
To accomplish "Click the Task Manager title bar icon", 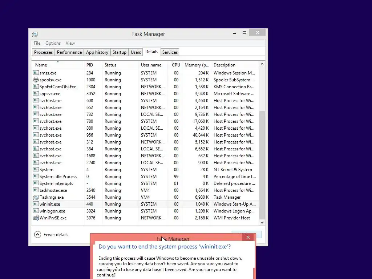I will pyautogui.click(x=35, y=34).
